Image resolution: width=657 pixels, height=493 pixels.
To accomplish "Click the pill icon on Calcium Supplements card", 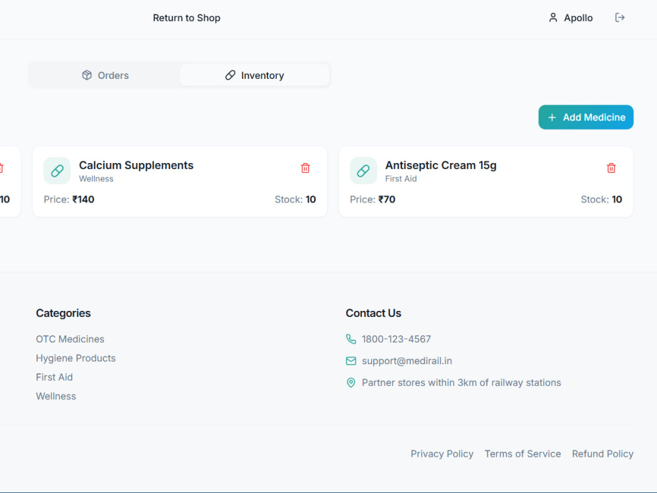I will [57, 171].
